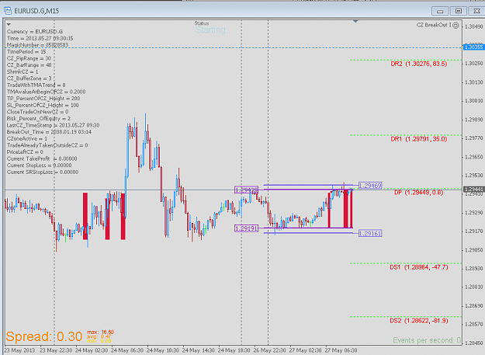Close the EURUSD.G,M15 chart window
This screenshot has height=355, width=485.
tap(476, 11)
